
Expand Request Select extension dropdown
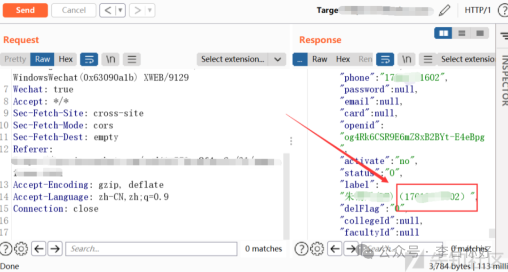click(278, 59)
